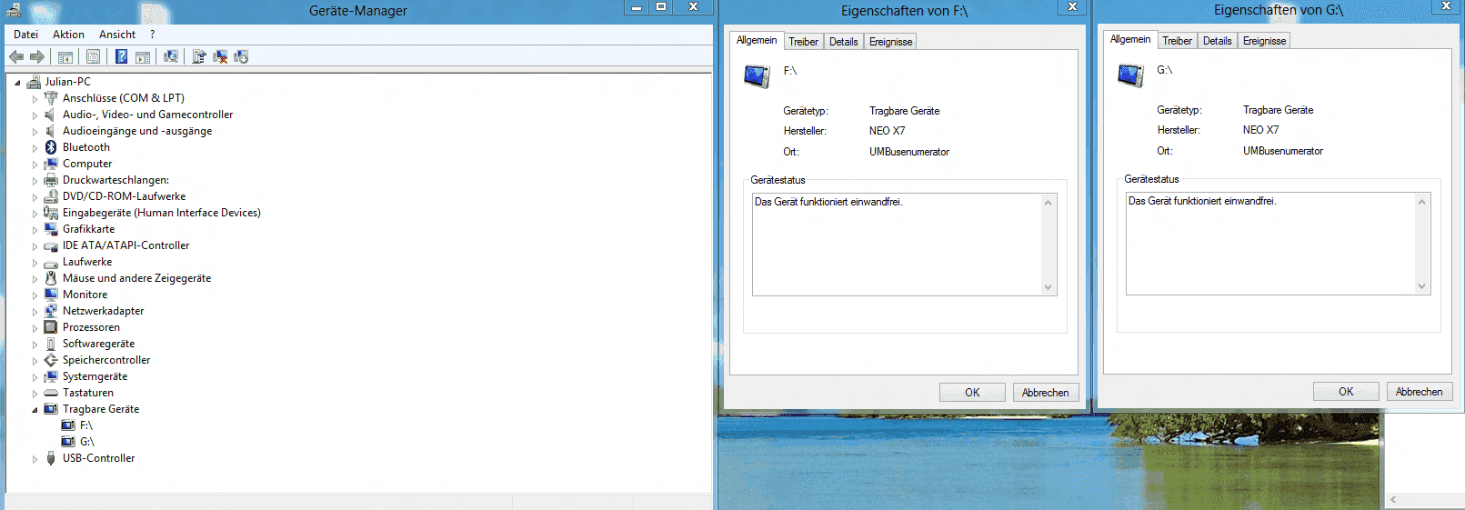
Task: Click the large device icon in F:\ properties
Action: (757, 75)
